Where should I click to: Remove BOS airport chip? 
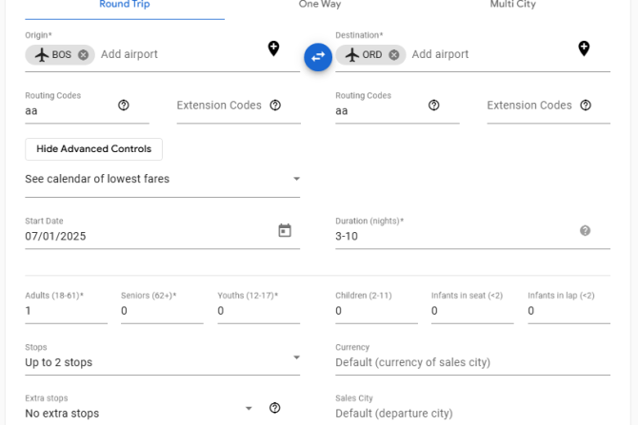point(83,54)
